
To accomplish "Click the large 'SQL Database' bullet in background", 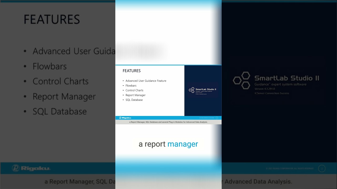I will click(60, 112).
